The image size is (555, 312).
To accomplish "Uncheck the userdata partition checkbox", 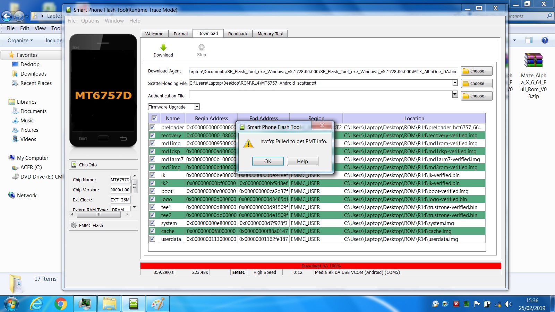I will [152, 239].
